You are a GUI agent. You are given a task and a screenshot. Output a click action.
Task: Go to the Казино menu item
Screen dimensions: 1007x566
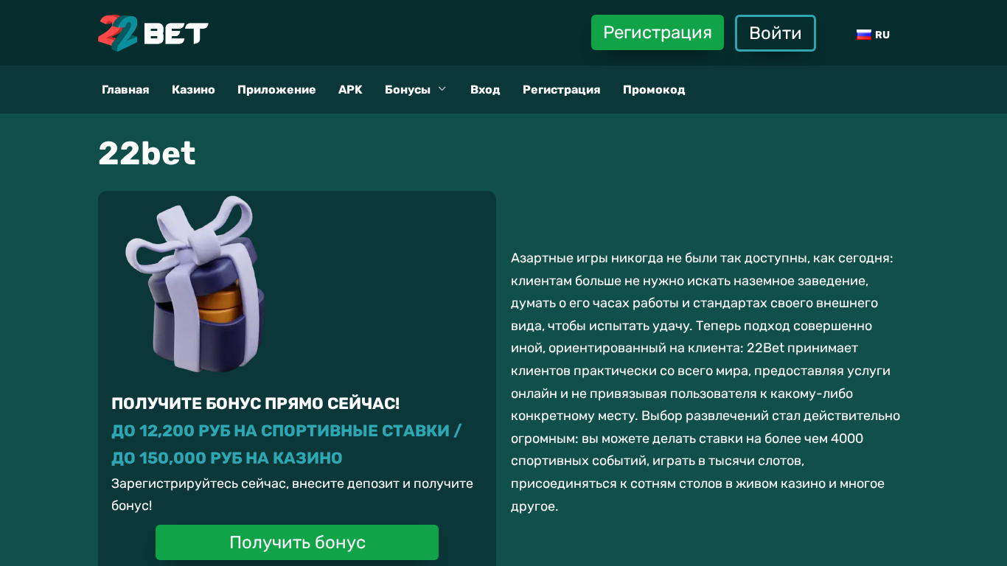pyautogui.click(x=193, y=90)
